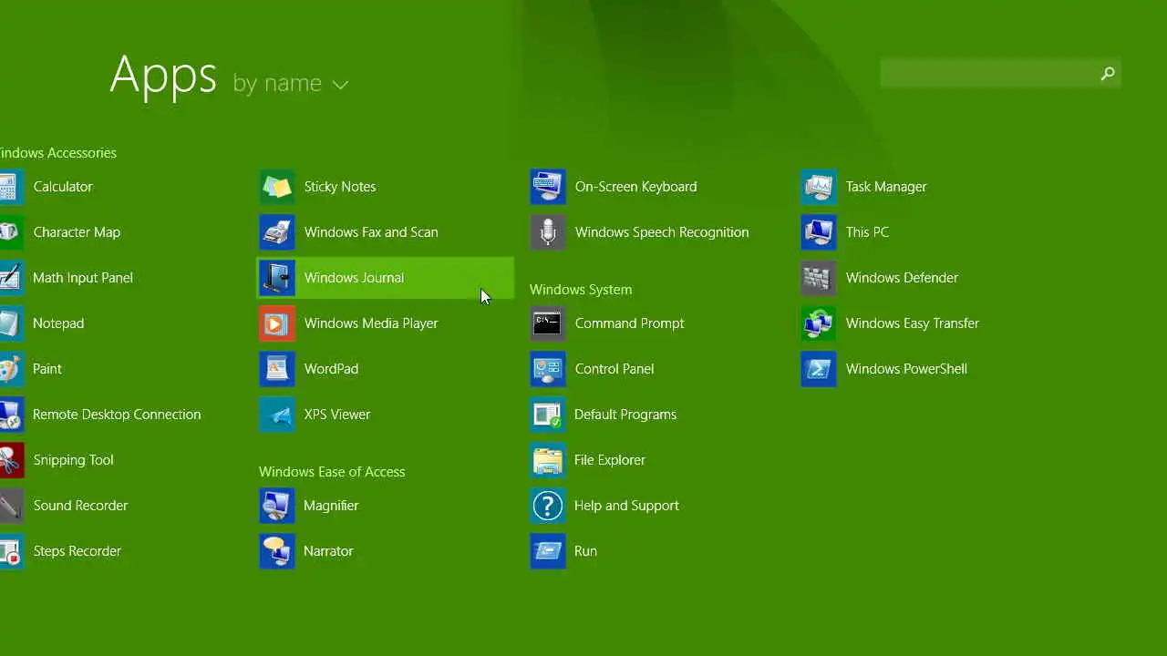Viewport: 1167px width, 656px height.
Task: Launch the Task Manager icon
Action: 819,187
